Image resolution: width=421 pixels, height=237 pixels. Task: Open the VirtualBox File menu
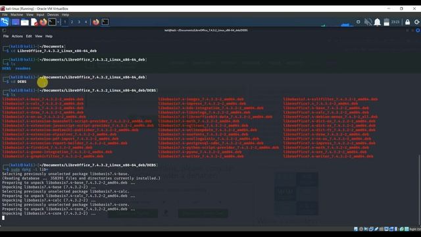pyautogui.click(x=5, y=14)
